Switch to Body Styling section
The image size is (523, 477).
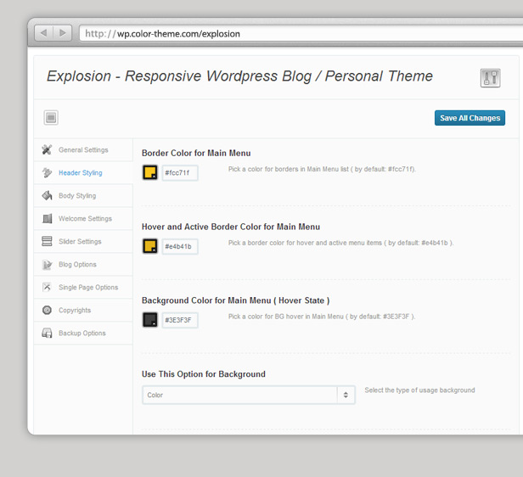coord(83,196)
